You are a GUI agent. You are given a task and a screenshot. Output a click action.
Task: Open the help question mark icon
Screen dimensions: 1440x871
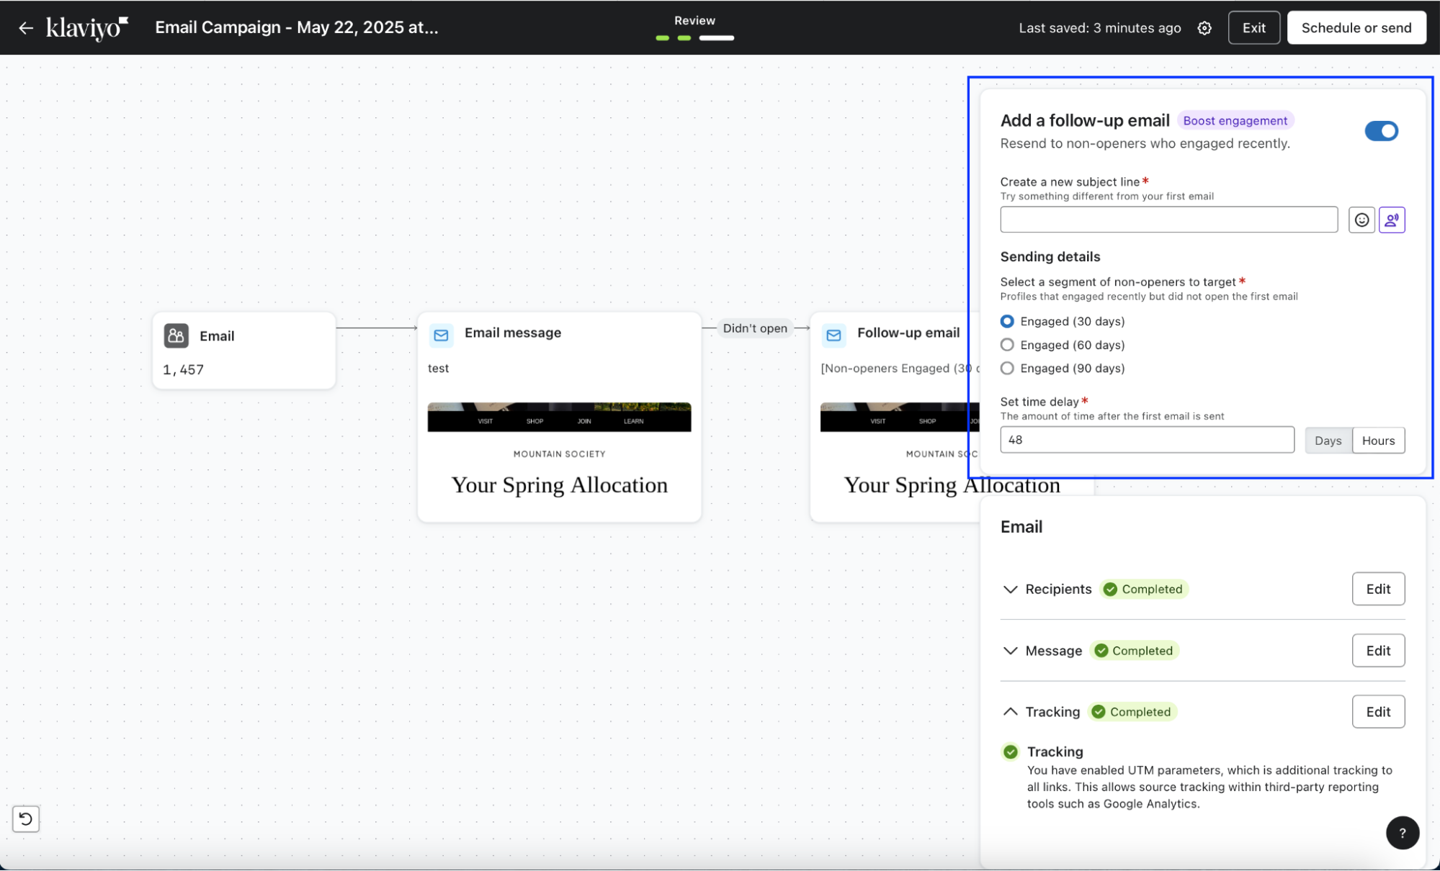(x=1402, y=833)
